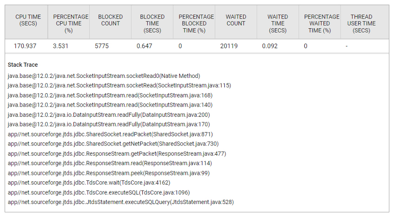Click the CPU time value 170.937

tap(25, 46)
